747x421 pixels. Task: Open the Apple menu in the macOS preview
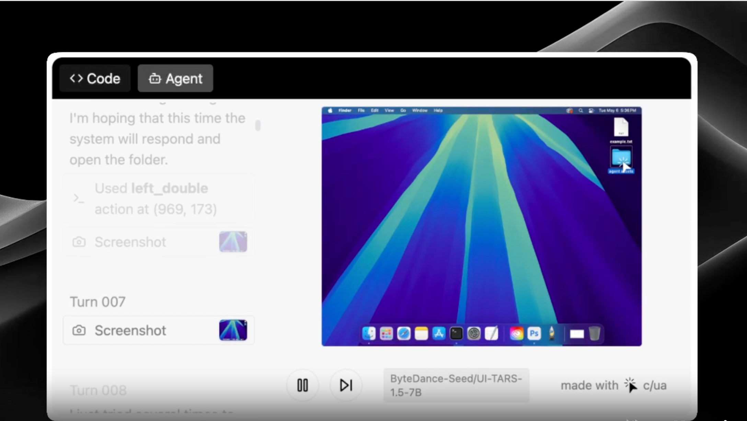pyautogui.click(x=330, y=110)
